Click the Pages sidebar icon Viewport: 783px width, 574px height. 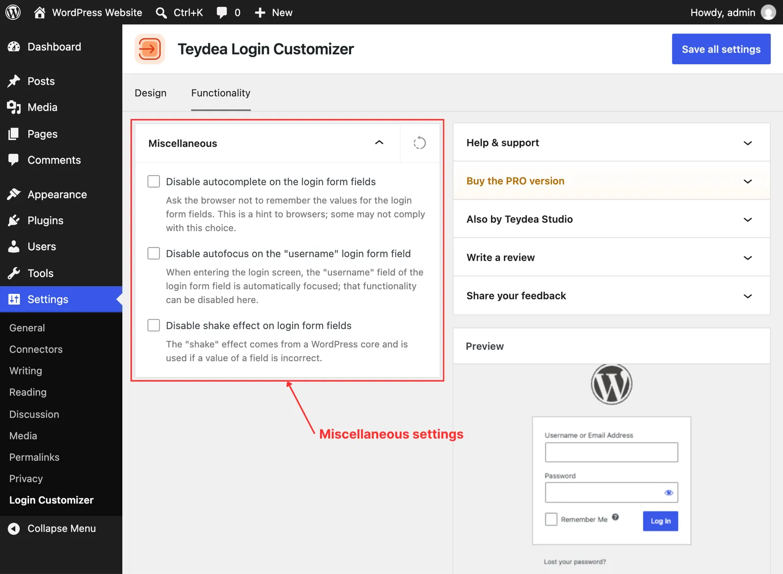coord(14,134)
